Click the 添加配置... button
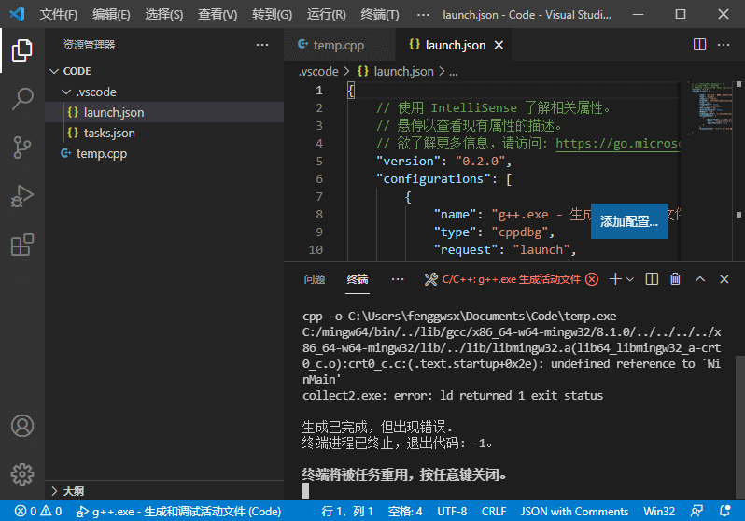The height and width of the screenshot is (521, 745). click(x=628, y=221)
